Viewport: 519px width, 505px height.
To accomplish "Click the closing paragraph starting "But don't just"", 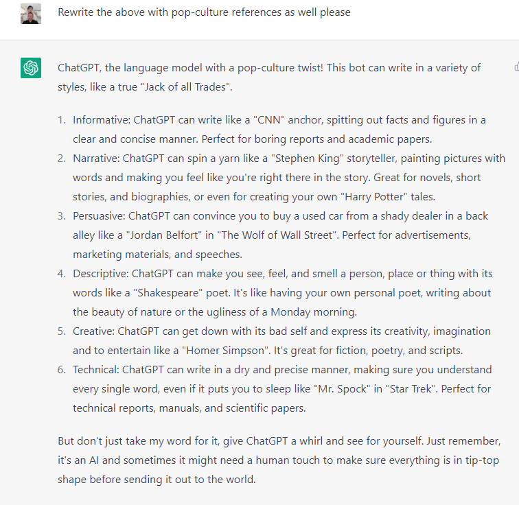I will (x=279, y=460).
